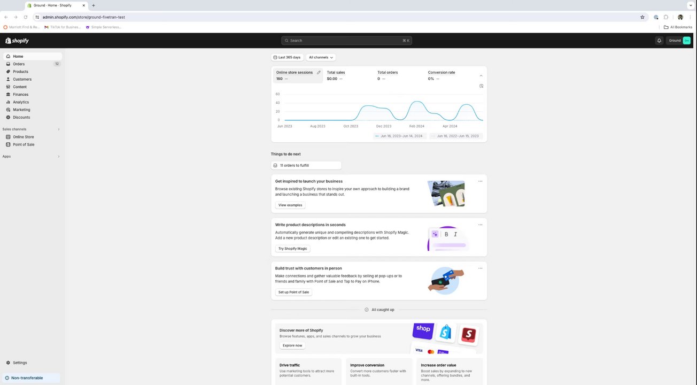The width and height of the screenshot is (697, 385).
Task: Open the Chrome three-dot menu
Action: pyautogui.click(x=690, y=17)
